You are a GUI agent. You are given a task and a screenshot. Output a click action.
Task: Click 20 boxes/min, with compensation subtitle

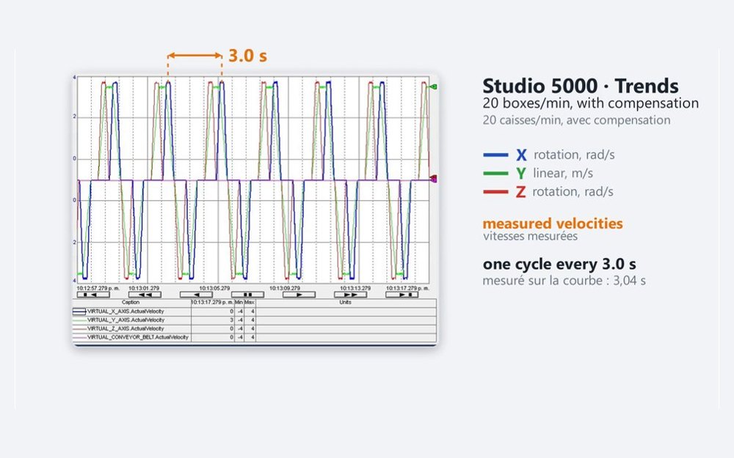[x=591, y=103]
